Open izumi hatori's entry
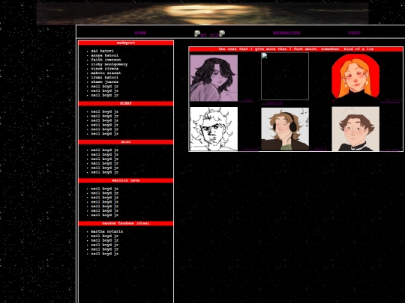This screenshot has width=405, height=303. (x=104, y=77)
